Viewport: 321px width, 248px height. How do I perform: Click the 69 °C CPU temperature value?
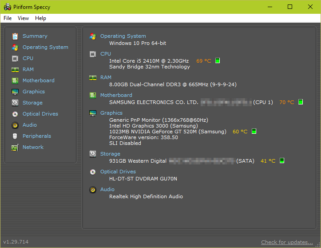204,61
